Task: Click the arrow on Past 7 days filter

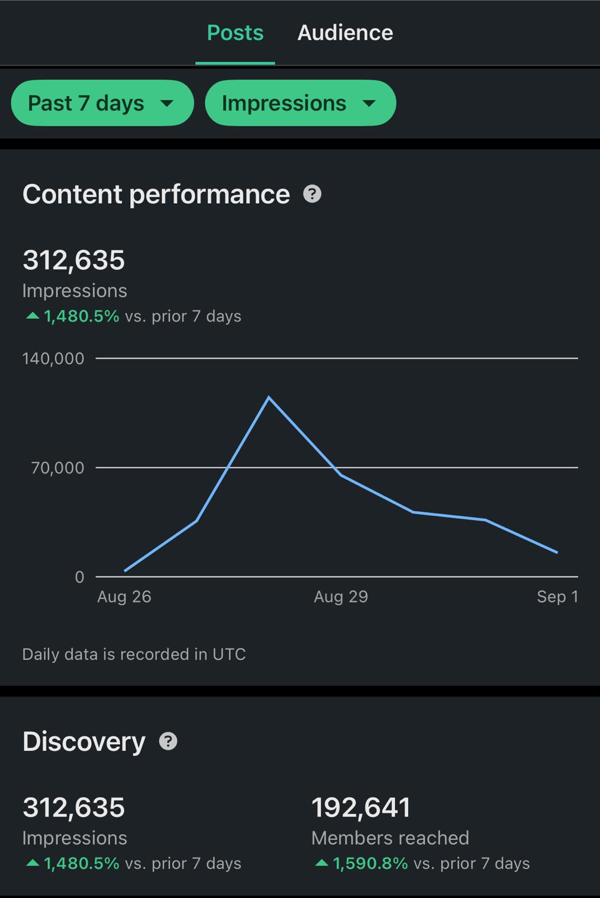Action: (x=167, y=104)
